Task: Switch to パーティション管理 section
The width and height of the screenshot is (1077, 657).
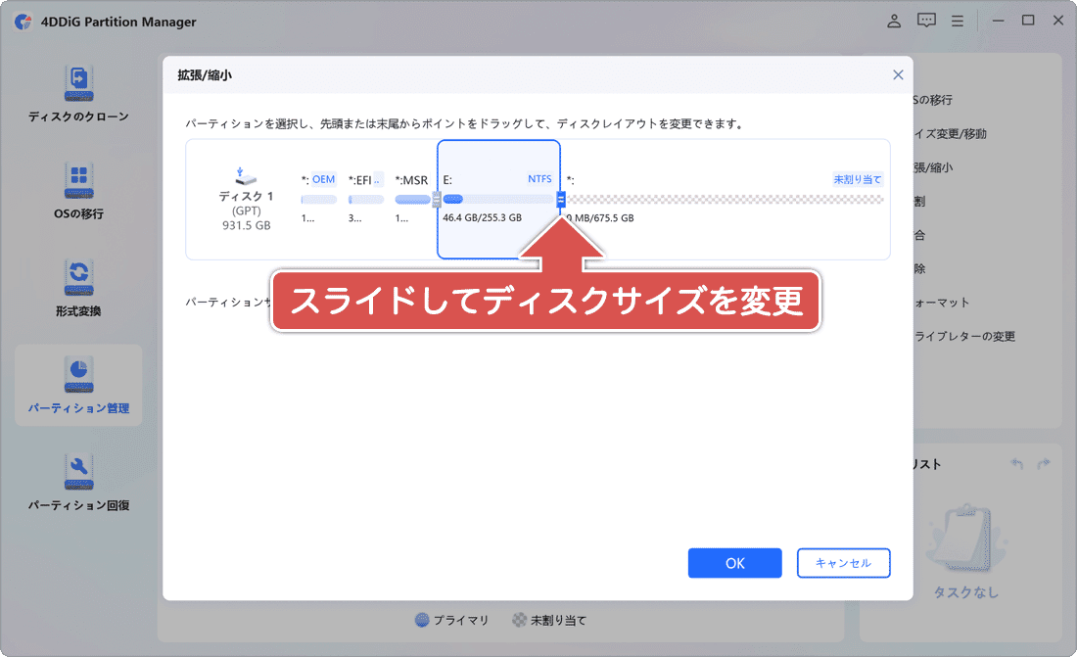Action: coord(78,385)
